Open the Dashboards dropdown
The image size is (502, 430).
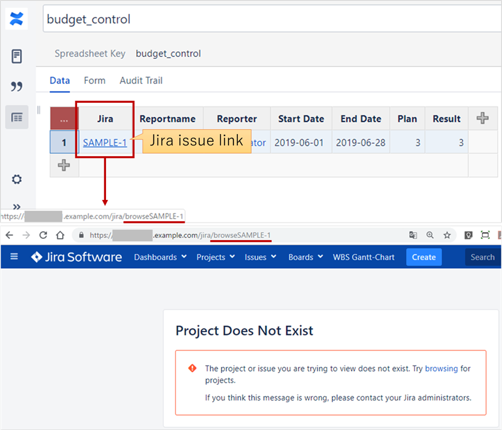[160, 257]
